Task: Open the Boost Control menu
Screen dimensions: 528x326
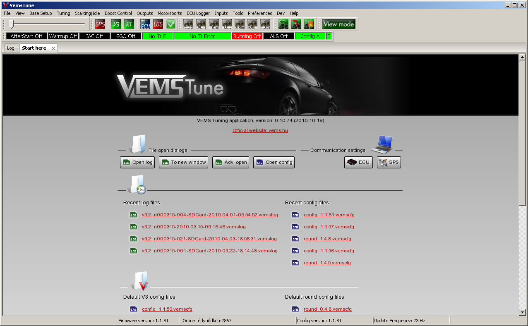Action: (118, 13)
